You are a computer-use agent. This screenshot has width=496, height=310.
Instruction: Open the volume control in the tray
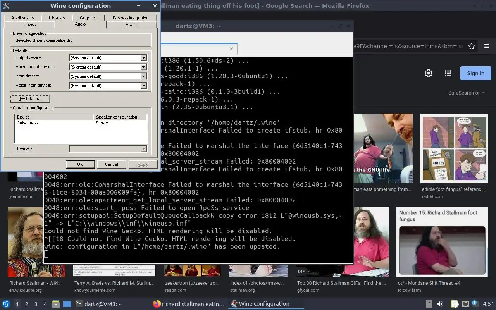pos(440,304)
